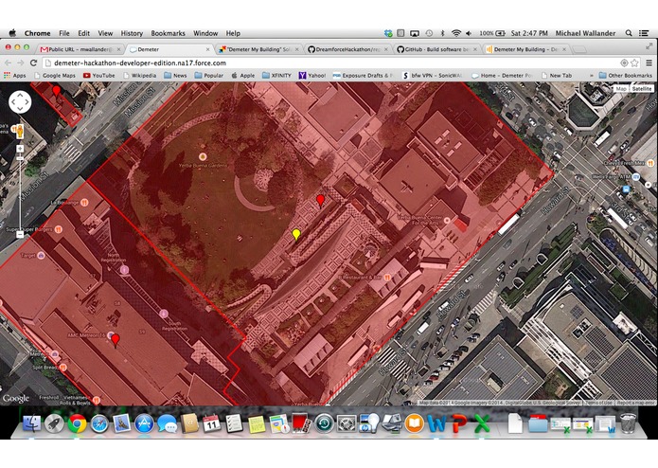
Task: Open Time Machine from the Dock
Action: point(324,423)
